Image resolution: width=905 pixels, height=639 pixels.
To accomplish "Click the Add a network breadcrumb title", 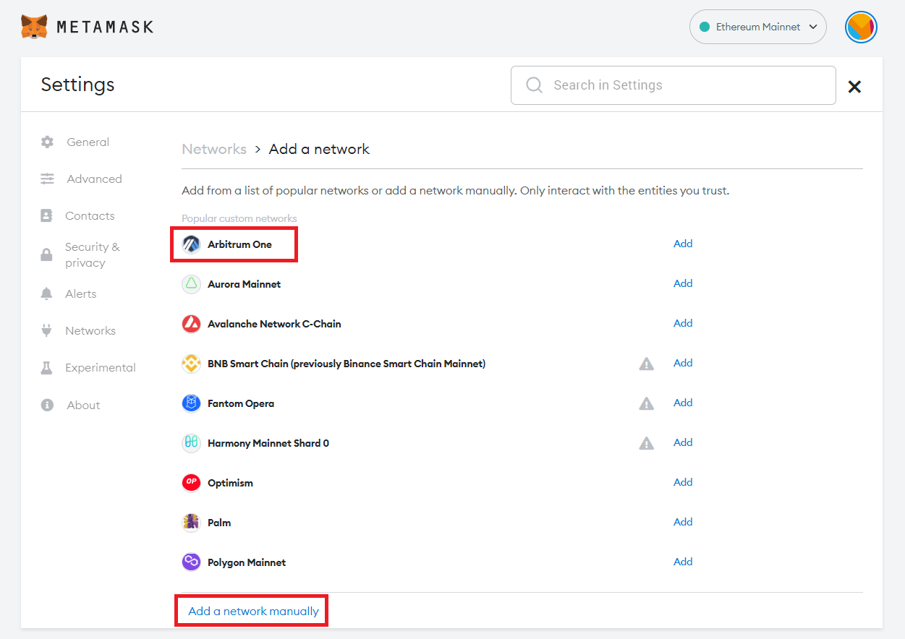I will 319,149.
